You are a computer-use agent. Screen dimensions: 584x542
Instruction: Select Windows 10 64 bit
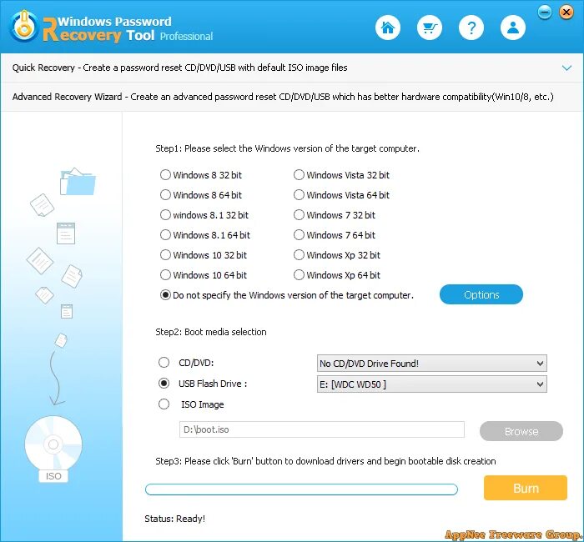[204, 275]
